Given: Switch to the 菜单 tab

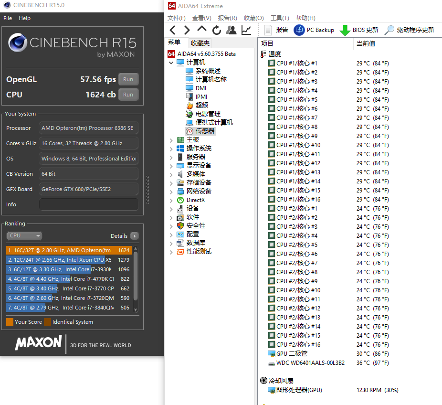Looking at the screenshot, I should [174, 43].
